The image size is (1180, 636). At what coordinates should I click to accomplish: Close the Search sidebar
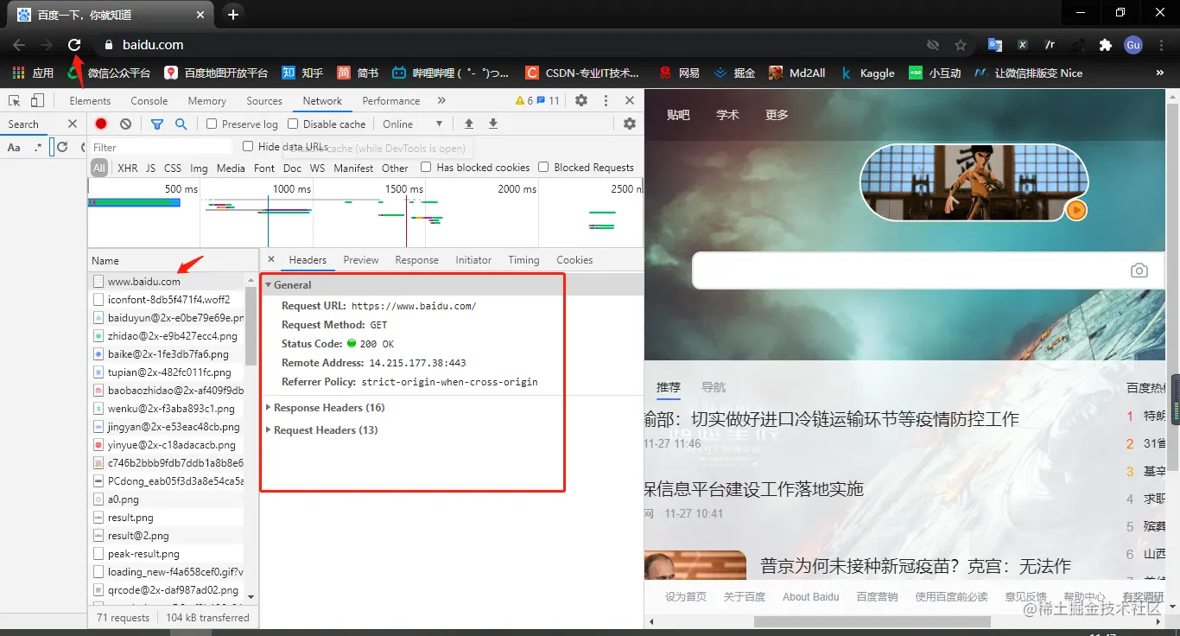pyautogui.click(x=73, y=124)
